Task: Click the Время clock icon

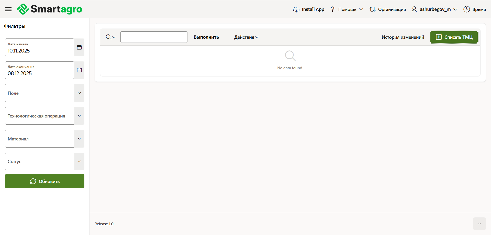Action: pyautogui.click(x=466, y=9)
